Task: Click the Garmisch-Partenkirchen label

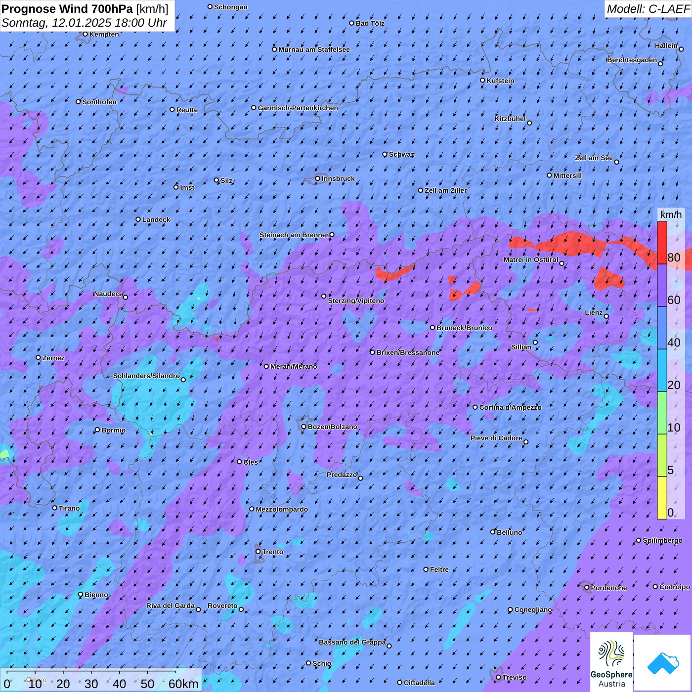Action: pyautogui.click(x=298, y=108)
